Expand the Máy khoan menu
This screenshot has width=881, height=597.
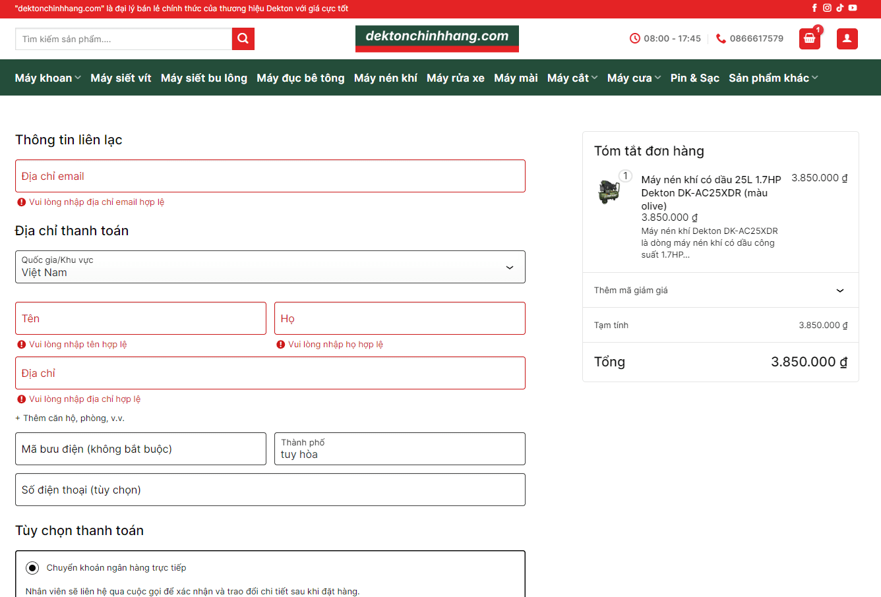point(47,78)
